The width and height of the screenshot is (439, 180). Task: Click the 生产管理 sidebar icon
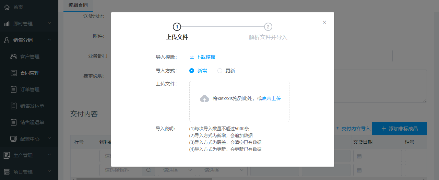click(7, 155)
